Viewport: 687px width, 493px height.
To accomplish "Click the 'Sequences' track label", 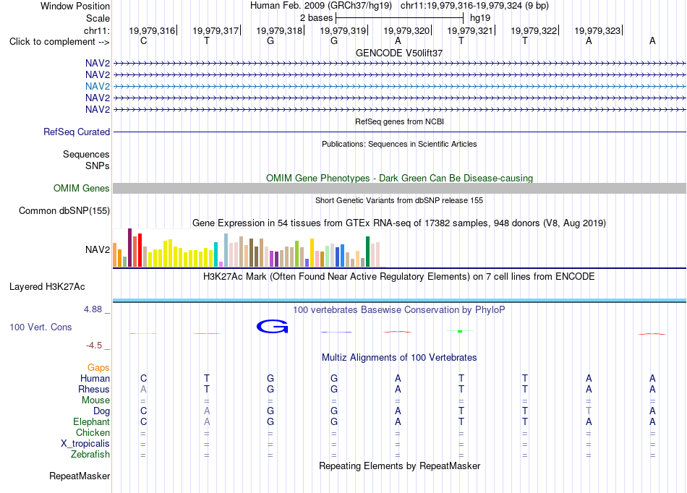I will (86, 154).
